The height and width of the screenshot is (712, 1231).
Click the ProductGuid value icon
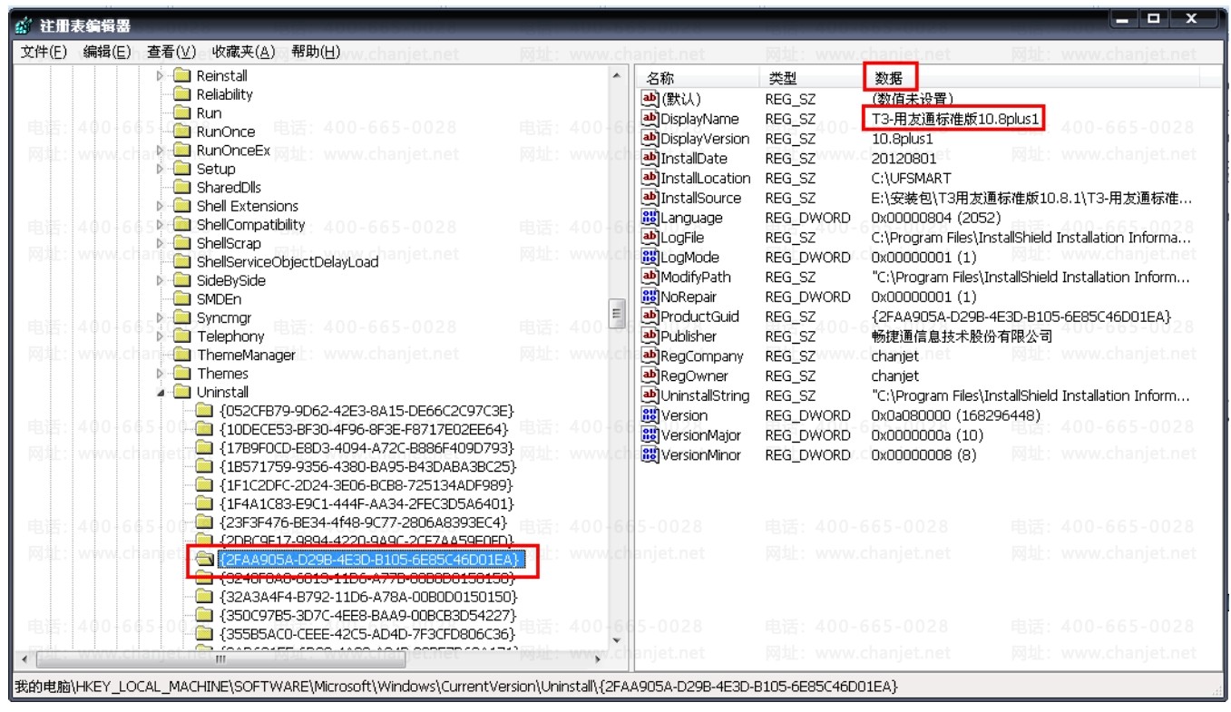point(650,317)
